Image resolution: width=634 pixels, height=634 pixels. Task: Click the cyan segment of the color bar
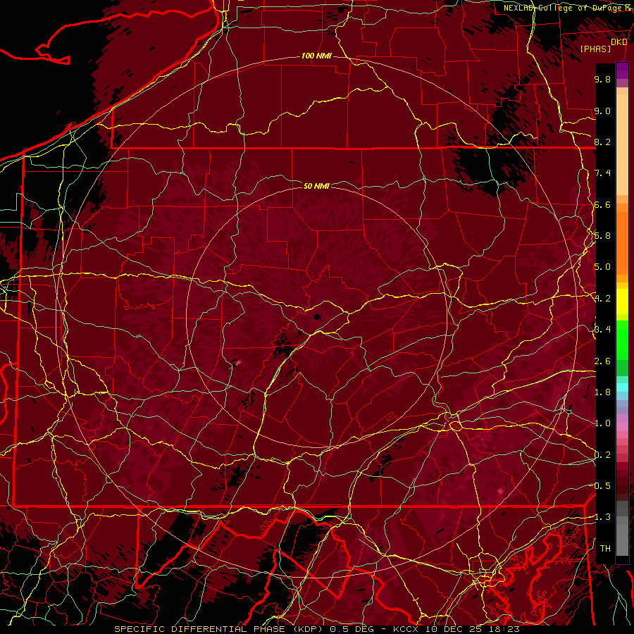622,387
